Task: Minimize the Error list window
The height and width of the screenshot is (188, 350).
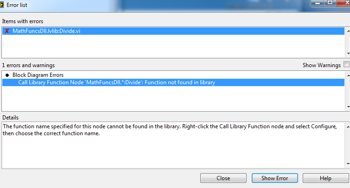Action: click(318, 3)
